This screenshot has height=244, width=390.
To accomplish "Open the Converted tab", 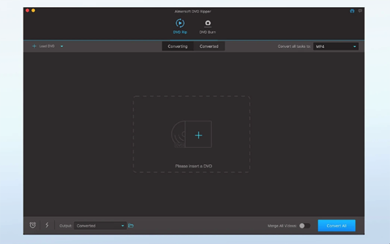I will click(209, 47).
